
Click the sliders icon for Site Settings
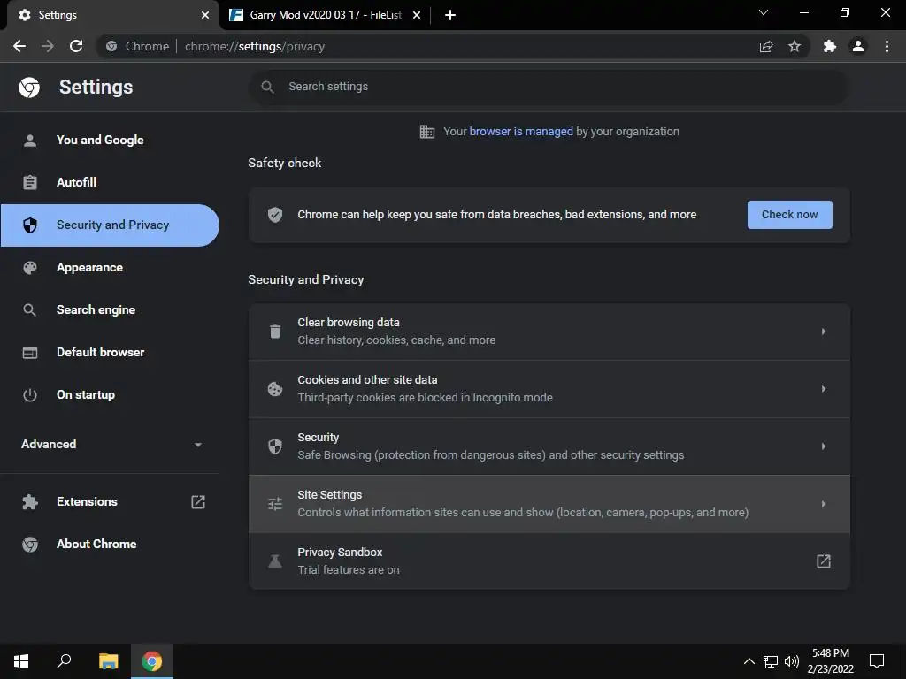tap(275, 503)
